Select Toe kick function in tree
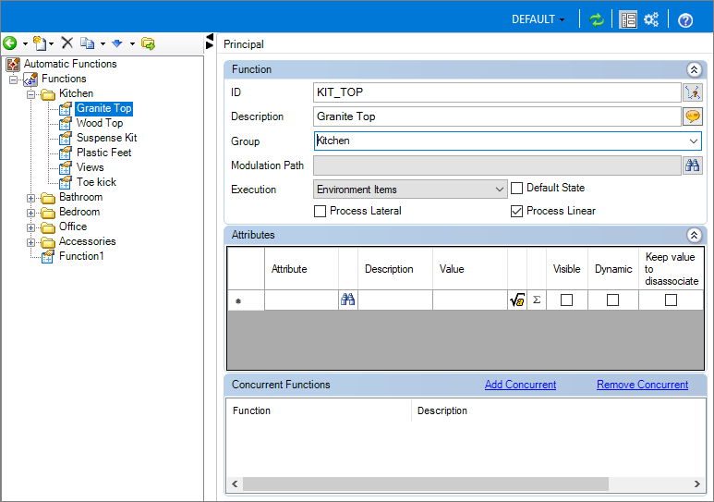The width and height of the screenshot is (714, 502). click(97, 182)
